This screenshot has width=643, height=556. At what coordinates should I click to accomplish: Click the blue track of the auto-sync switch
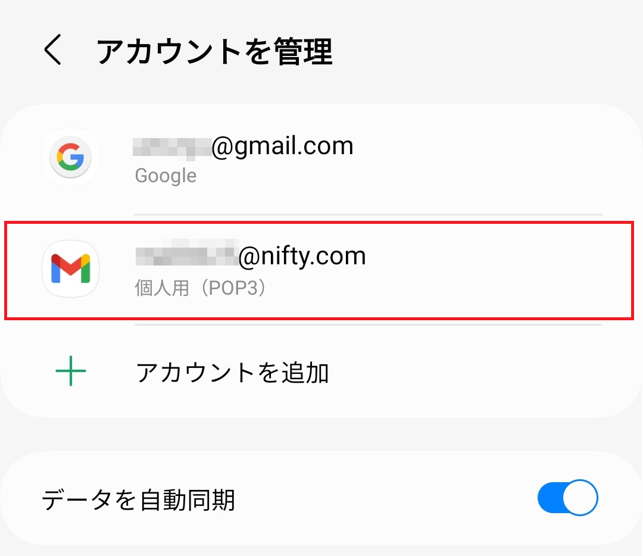pyautogui.click(x=550, y=498)
